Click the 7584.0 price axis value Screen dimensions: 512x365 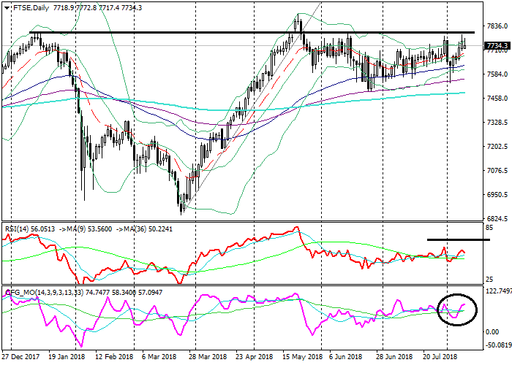coord(497,74)
